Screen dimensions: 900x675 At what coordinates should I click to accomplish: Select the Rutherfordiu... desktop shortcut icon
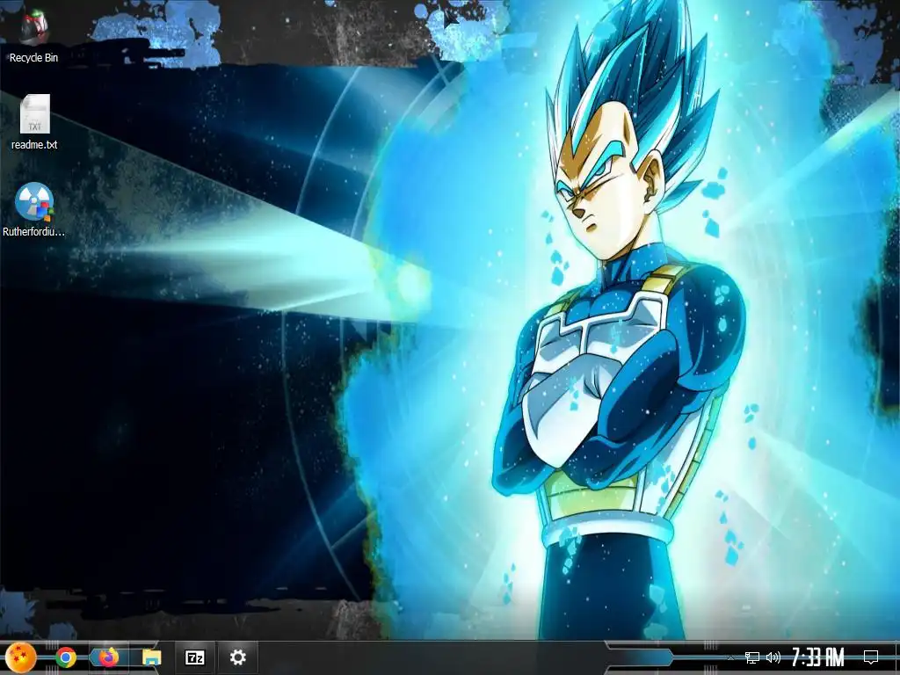coord(34,201)
